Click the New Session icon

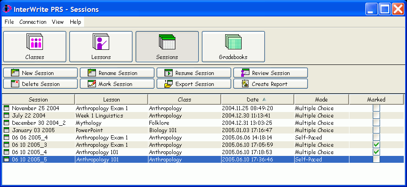tap(16, 73)
